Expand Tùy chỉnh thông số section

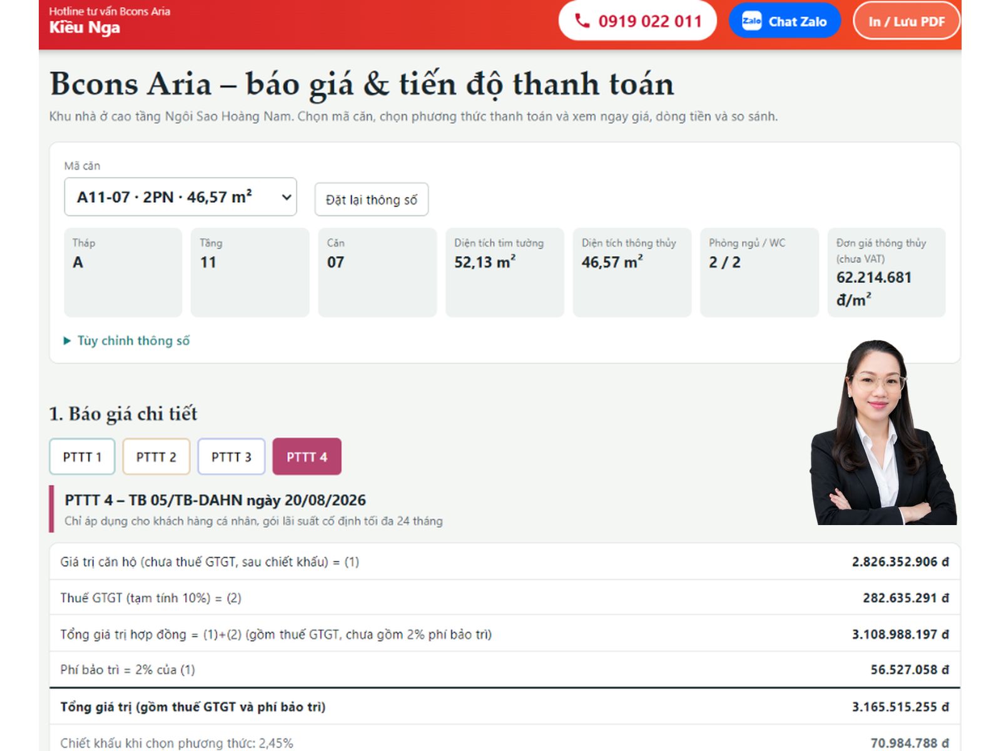tap(126, 340)
